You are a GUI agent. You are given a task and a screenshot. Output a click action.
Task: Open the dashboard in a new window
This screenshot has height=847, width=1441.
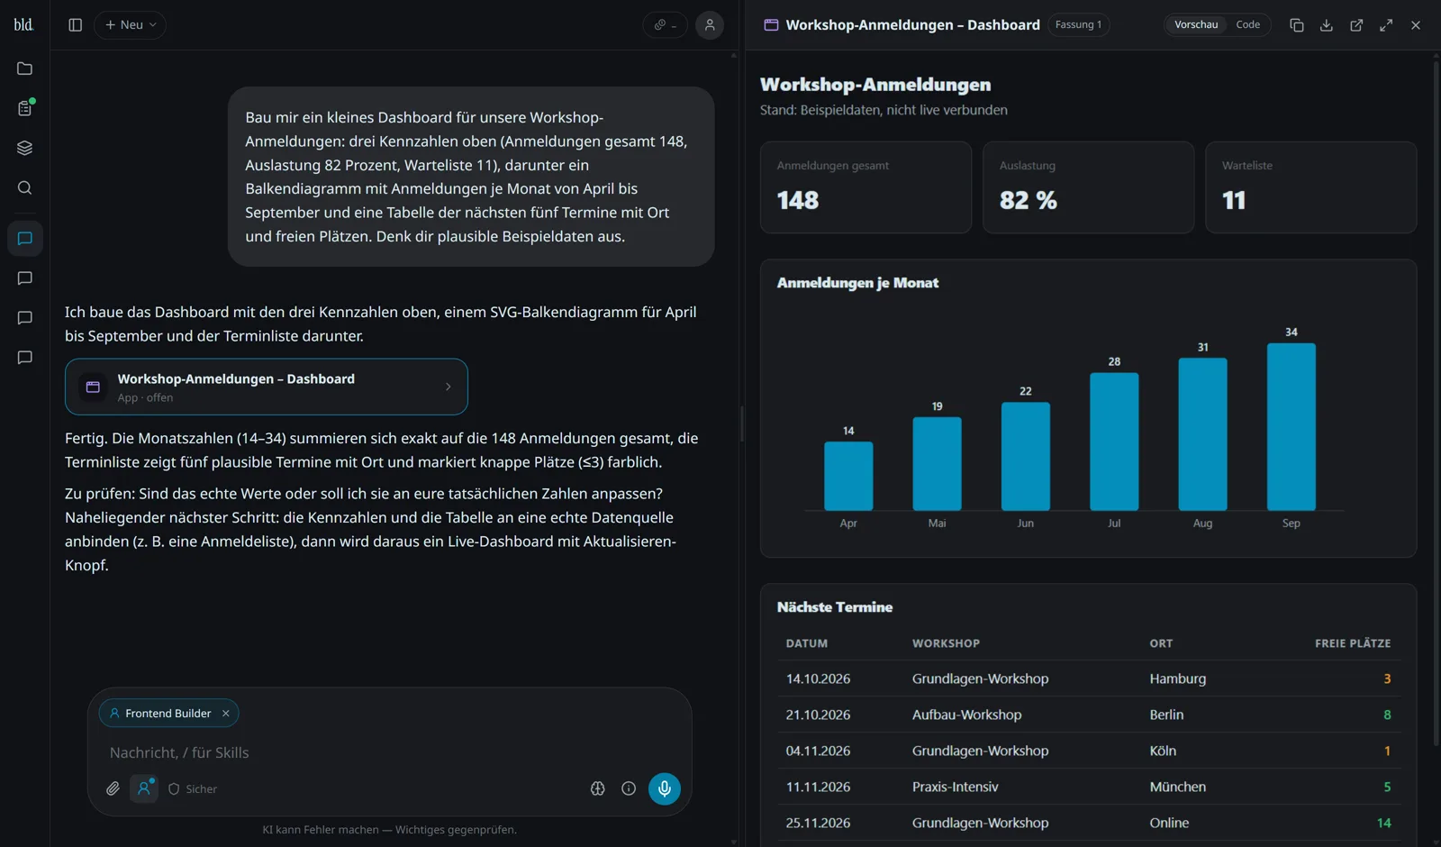pos(1356,25)
